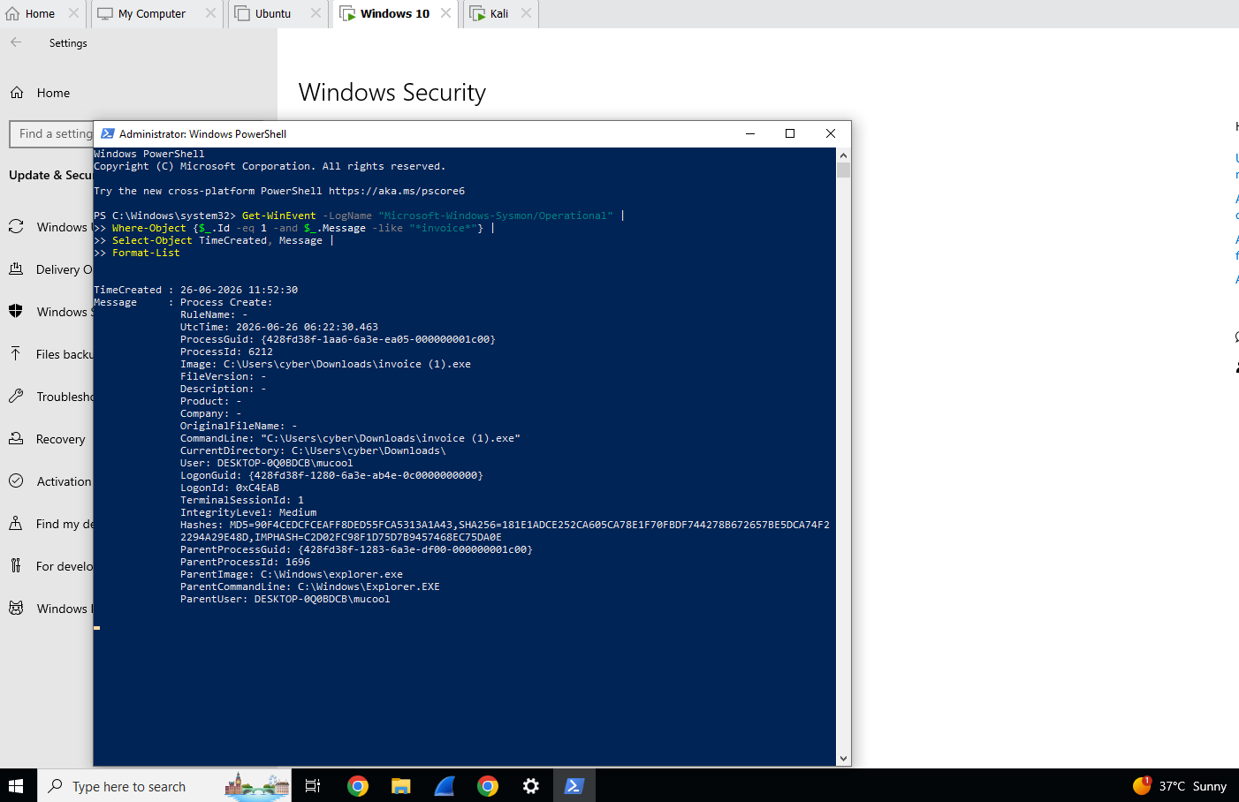Select the Windows 10 tab
1239x802 pixels.
click(385, 13)
